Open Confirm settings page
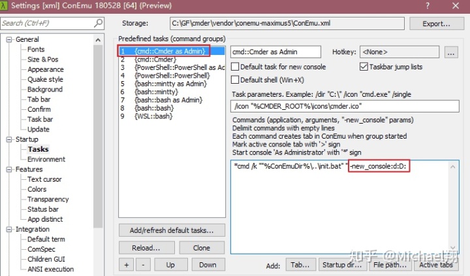470x276 pixels. [39, 109]
